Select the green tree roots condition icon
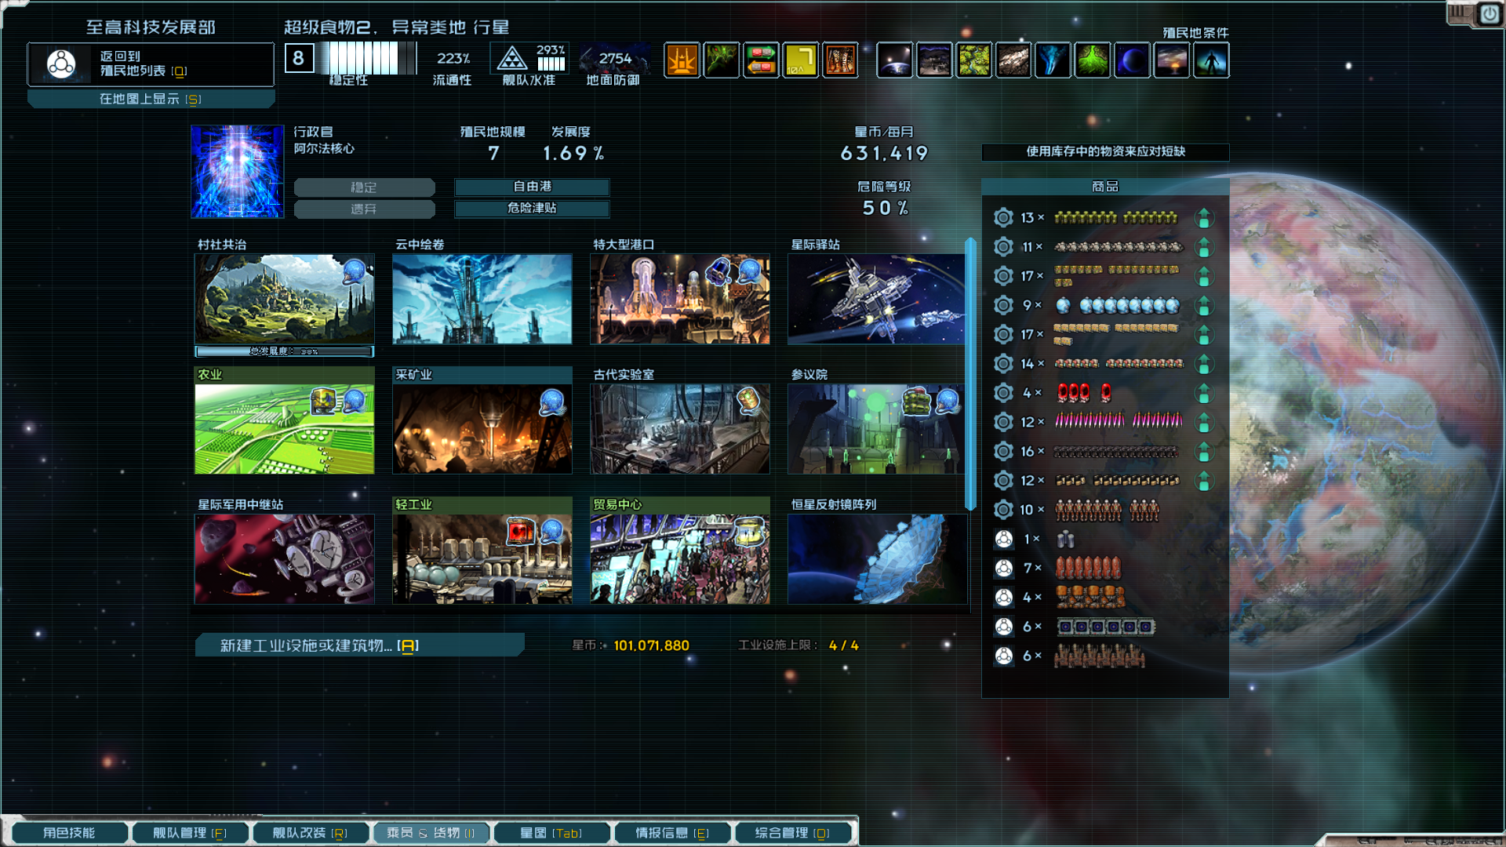The width and height of the screenshot is (1506, 847). (x=1093, y=60)
